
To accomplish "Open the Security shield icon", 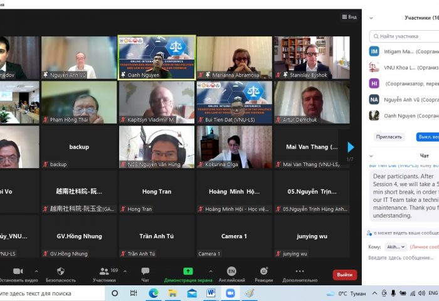I will click(60, 271).
